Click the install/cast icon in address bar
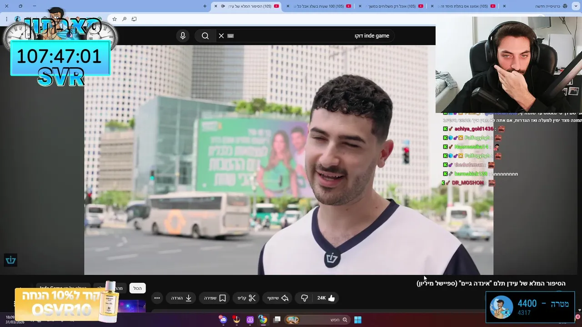The image size is (582, 327). (x=134, y=19)
